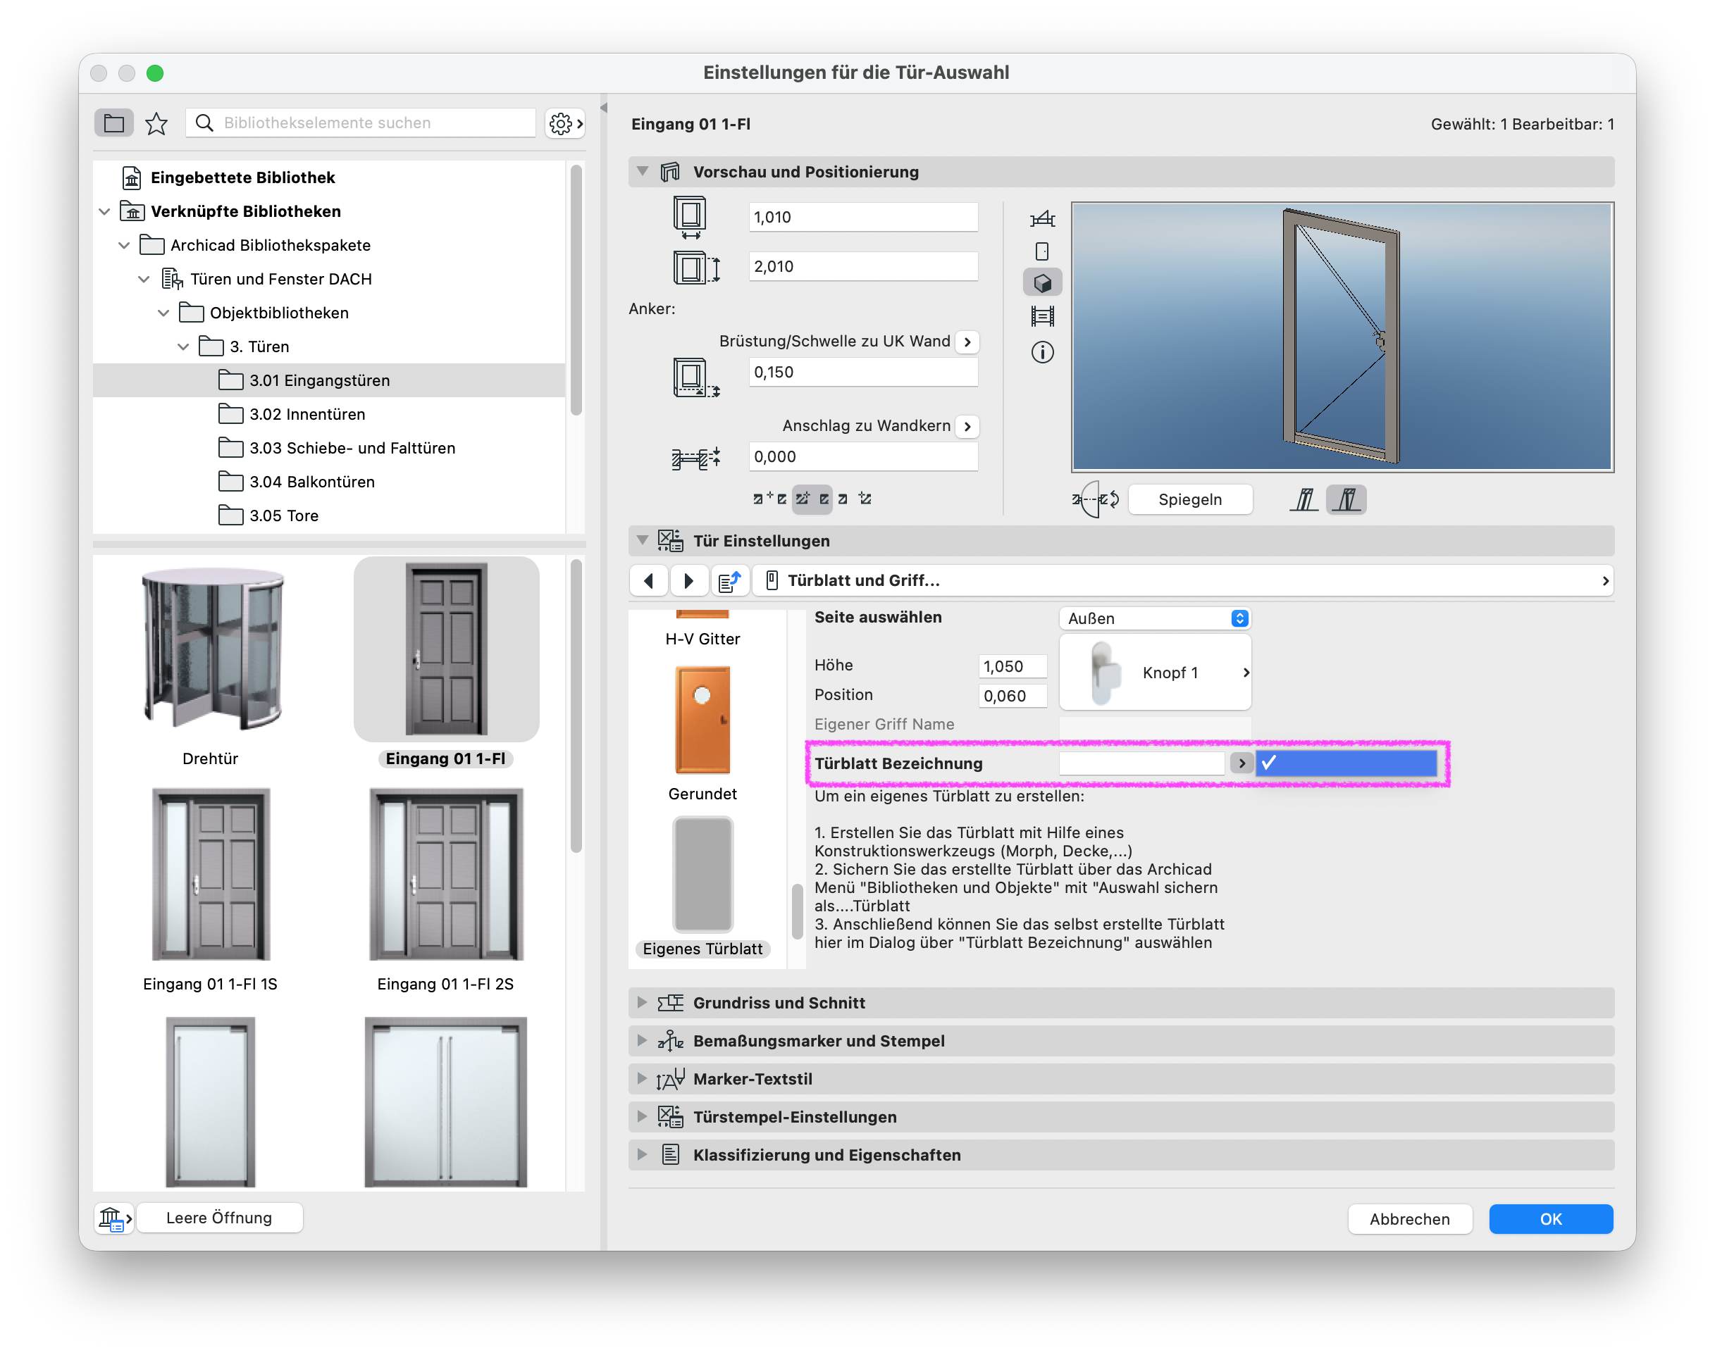The width and height of the screenshot is (1715, 1355).
Task: Expand Klassifizierung und Eigenschaften panel
Action: [643, 1155]
